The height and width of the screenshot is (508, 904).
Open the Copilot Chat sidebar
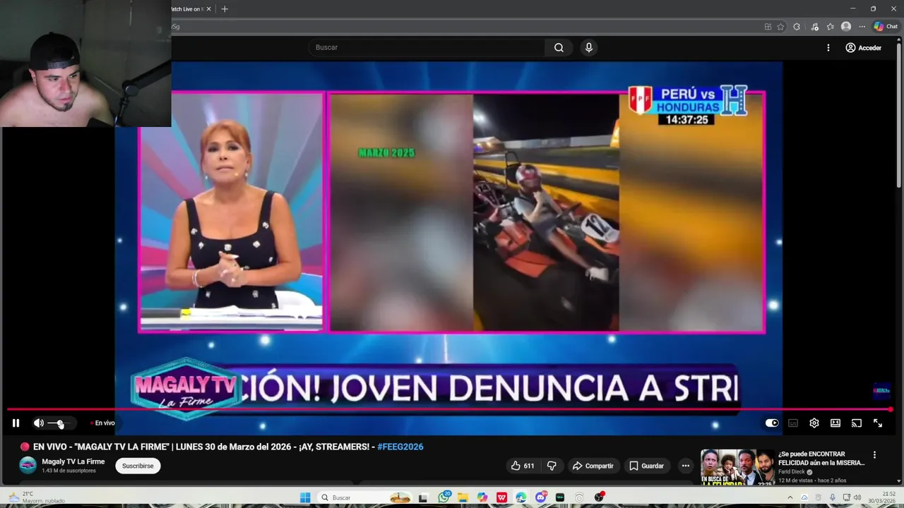[x=886, y=27]
